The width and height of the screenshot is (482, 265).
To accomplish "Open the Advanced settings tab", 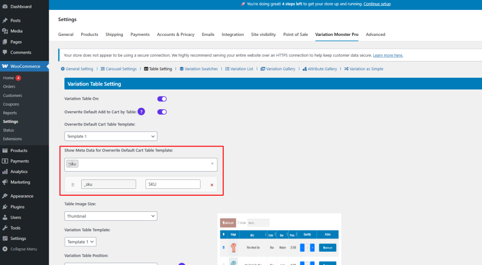I will [x=375, y=34].
